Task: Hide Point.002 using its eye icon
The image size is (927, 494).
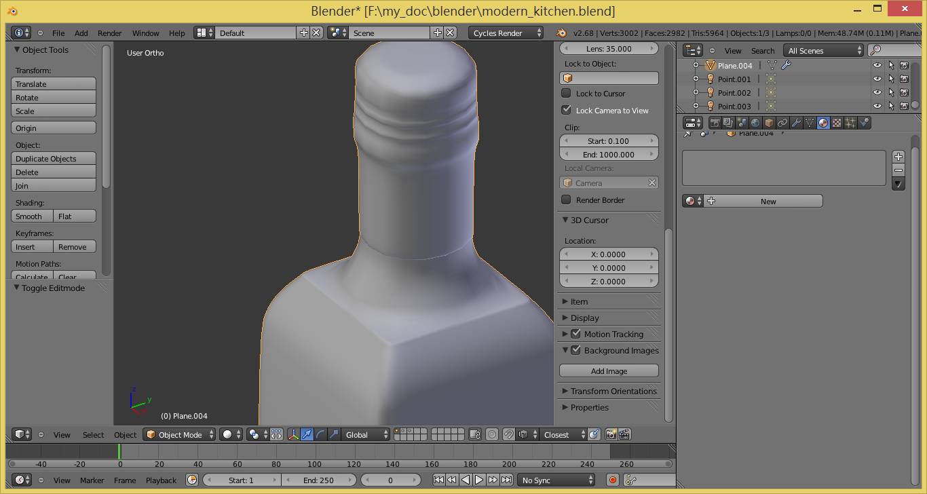Action: pyautogui.click(x=877, y=92)
